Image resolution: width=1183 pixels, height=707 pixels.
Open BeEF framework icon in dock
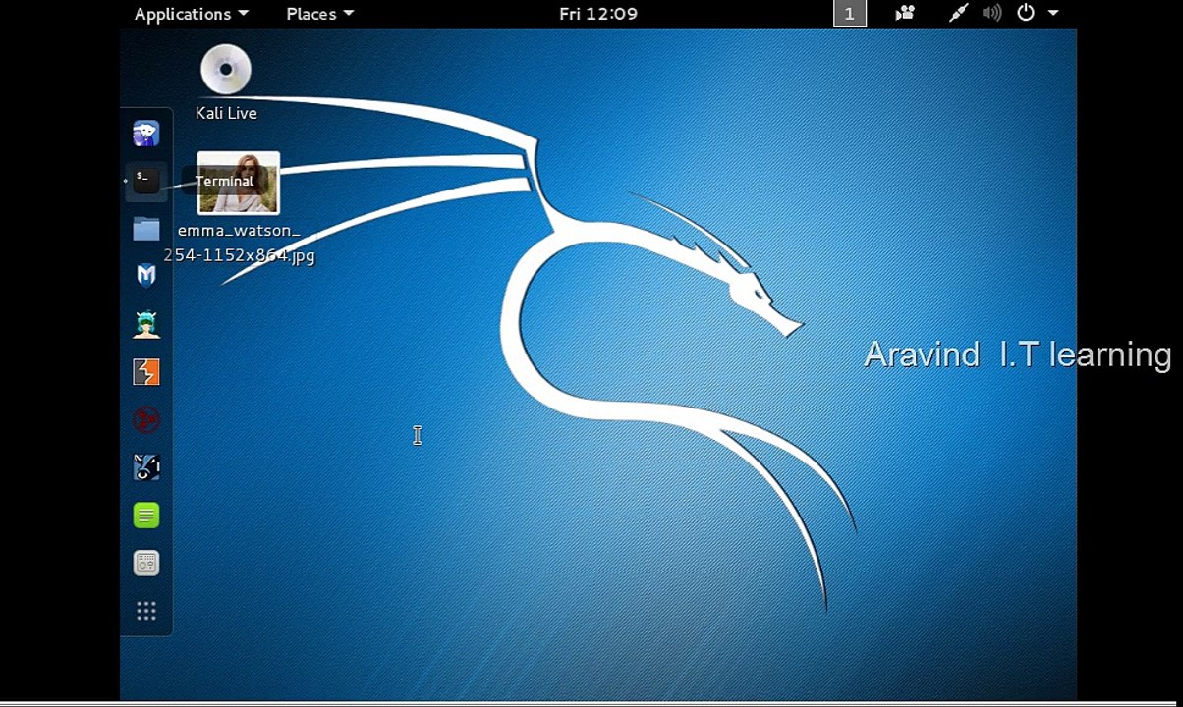tap(146, 467)
